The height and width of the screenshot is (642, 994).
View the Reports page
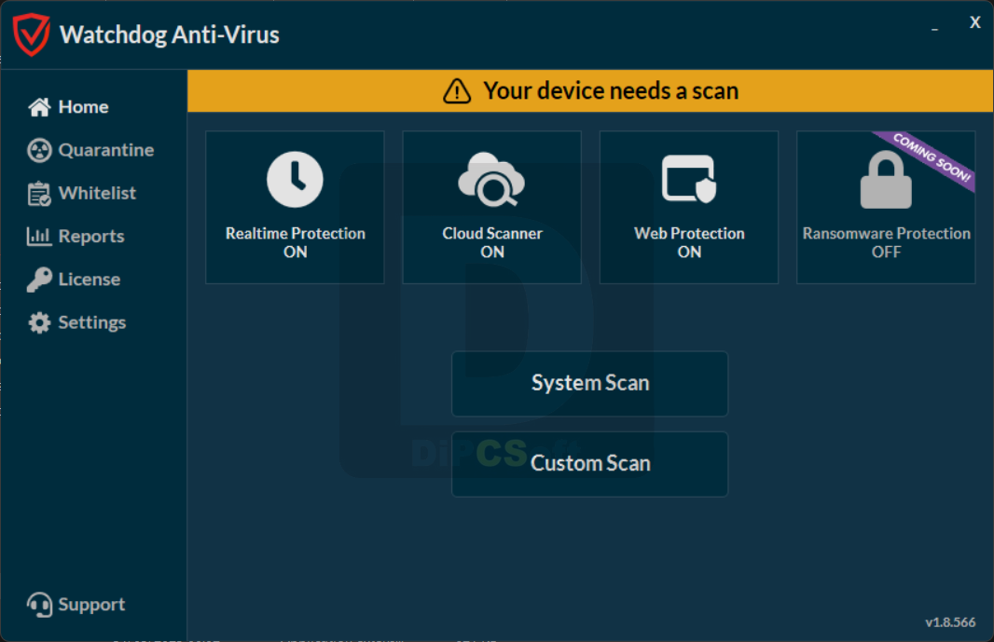(76, 237)
